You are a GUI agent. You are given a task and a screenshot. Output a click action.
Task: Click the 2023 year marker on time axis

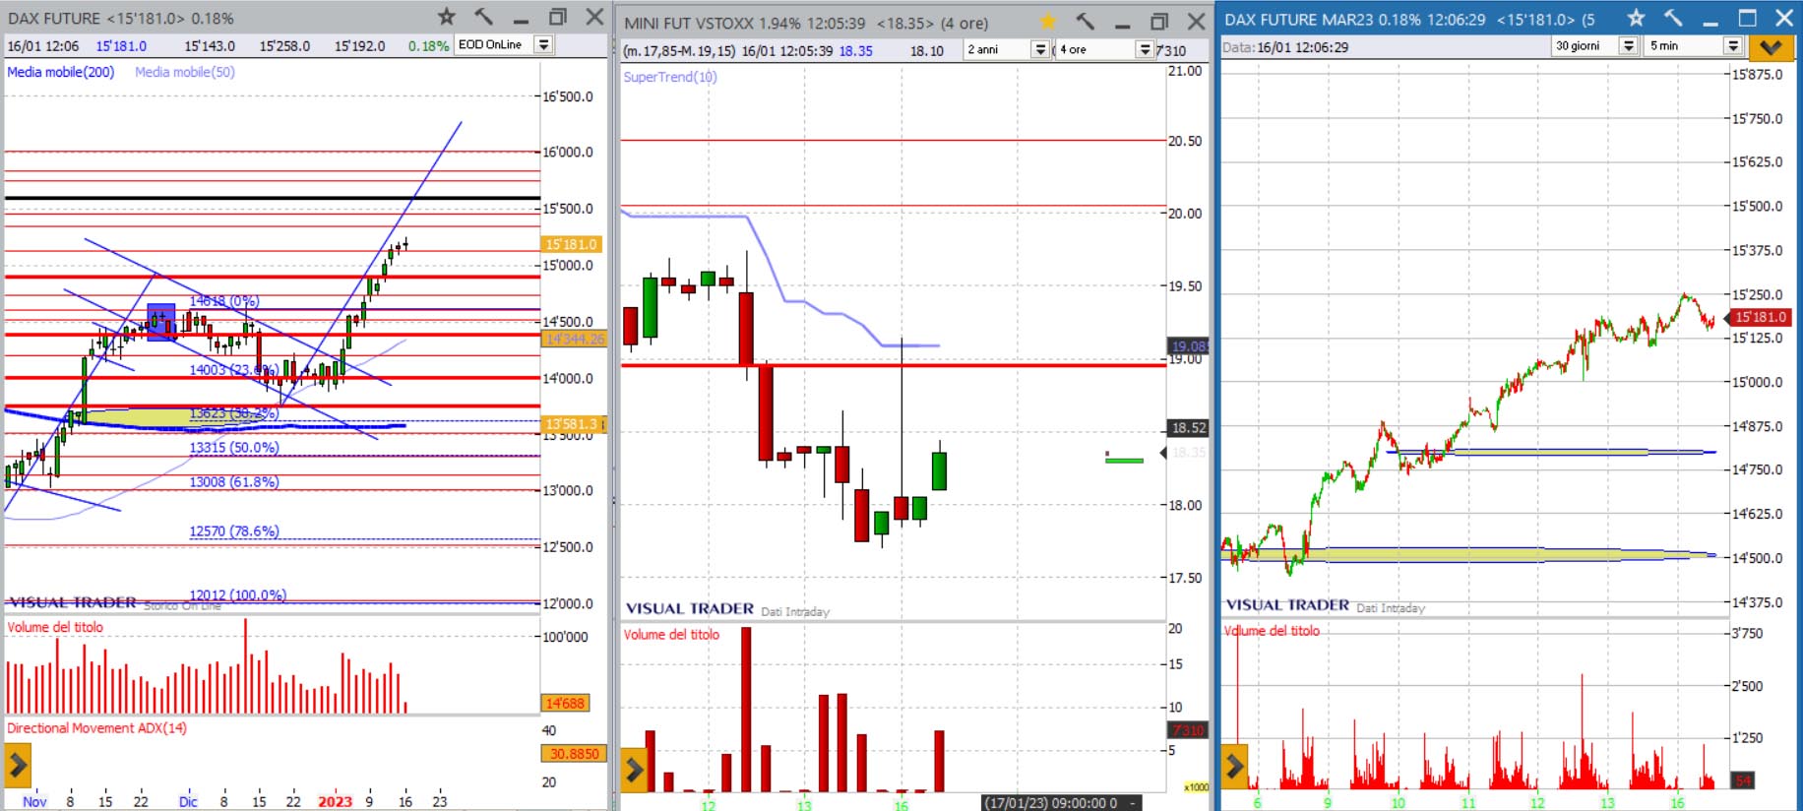[x=335, y=801]
